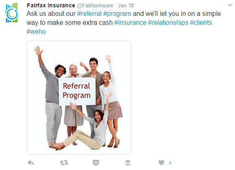Open the #relationships hashtag
Viewport: 235px width, 170px height.
pos(168,23)
